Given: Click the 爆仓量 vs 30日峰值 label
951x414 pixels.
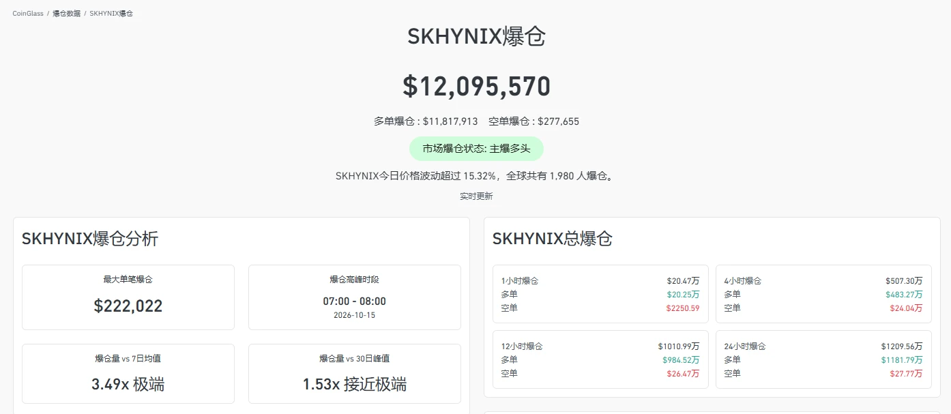Looking at the screenshot, I should (354, 359).
